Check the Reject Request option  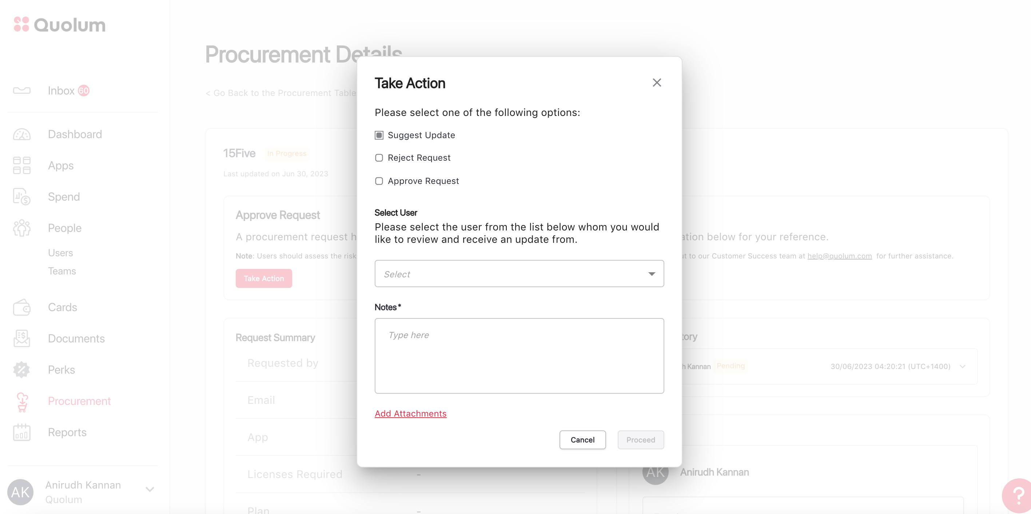[379, 158]
